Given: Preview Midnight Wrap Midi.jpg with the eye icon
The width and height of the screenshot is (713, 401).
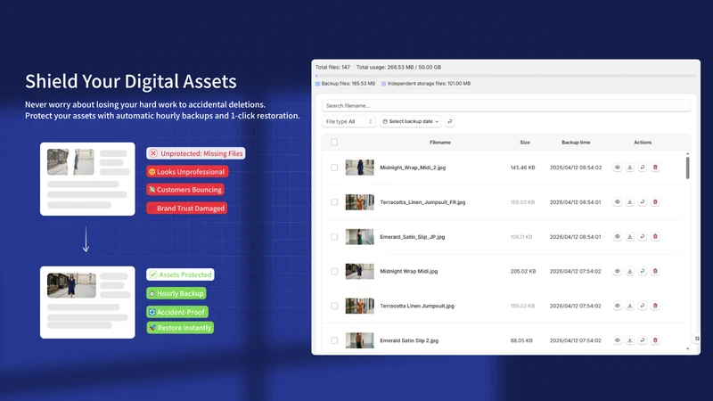Looking at the screenshot, I should pos(617,271).
